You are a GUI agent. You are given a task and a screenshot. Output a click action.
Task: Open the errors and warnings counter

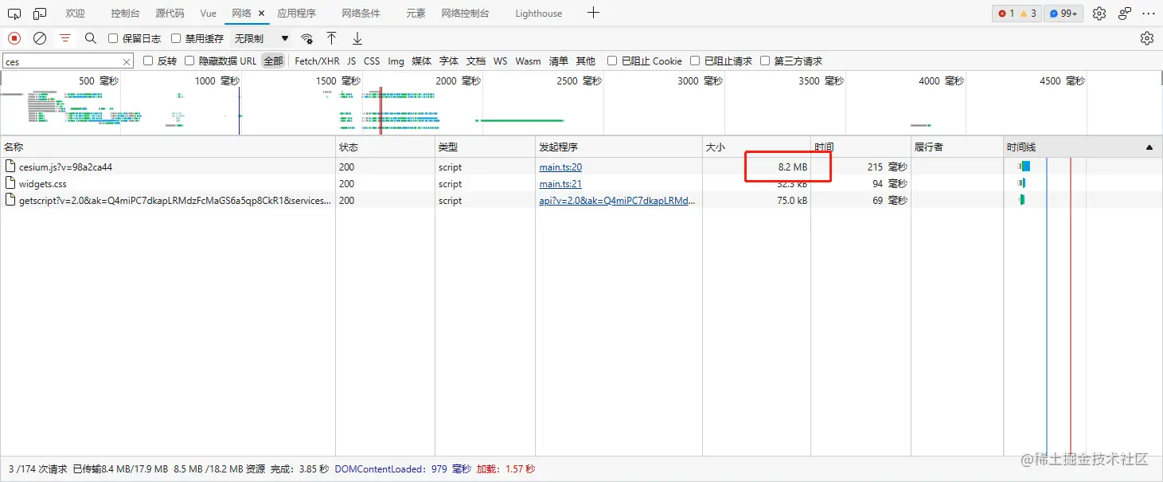pos(1017,14)
